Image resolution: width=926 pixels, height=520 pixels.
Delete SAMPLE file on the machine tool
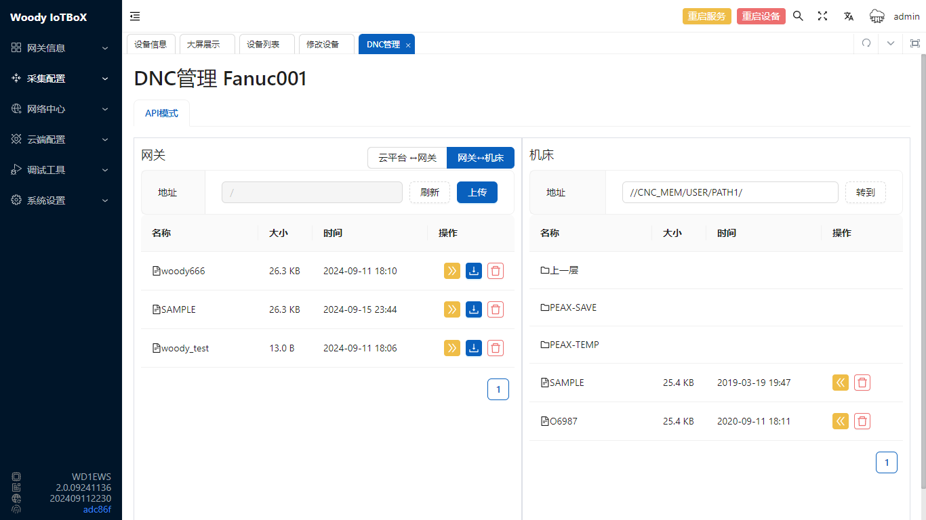click(862, 383)
